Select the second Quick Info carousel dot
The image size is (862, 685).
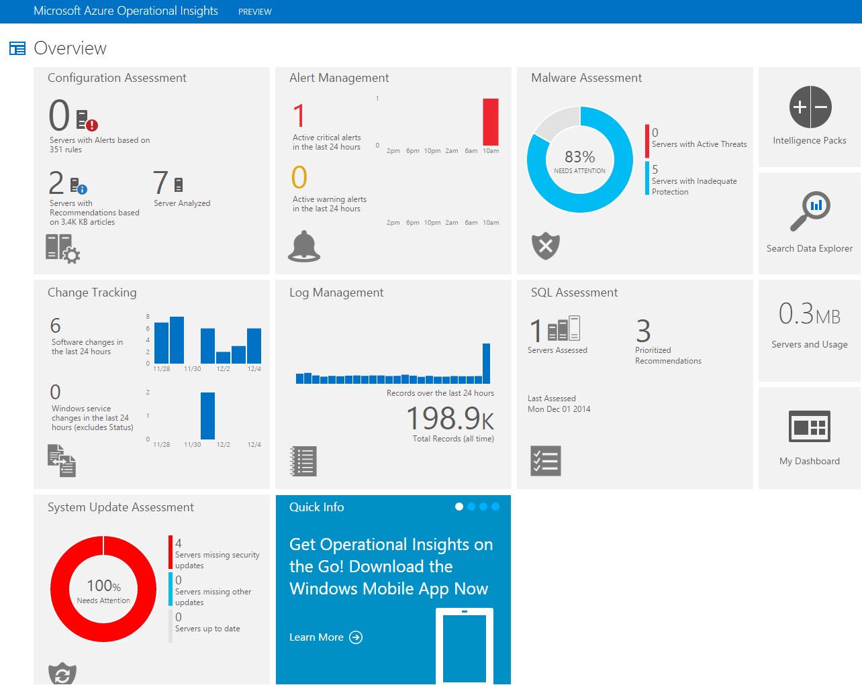tap(471, 507)
